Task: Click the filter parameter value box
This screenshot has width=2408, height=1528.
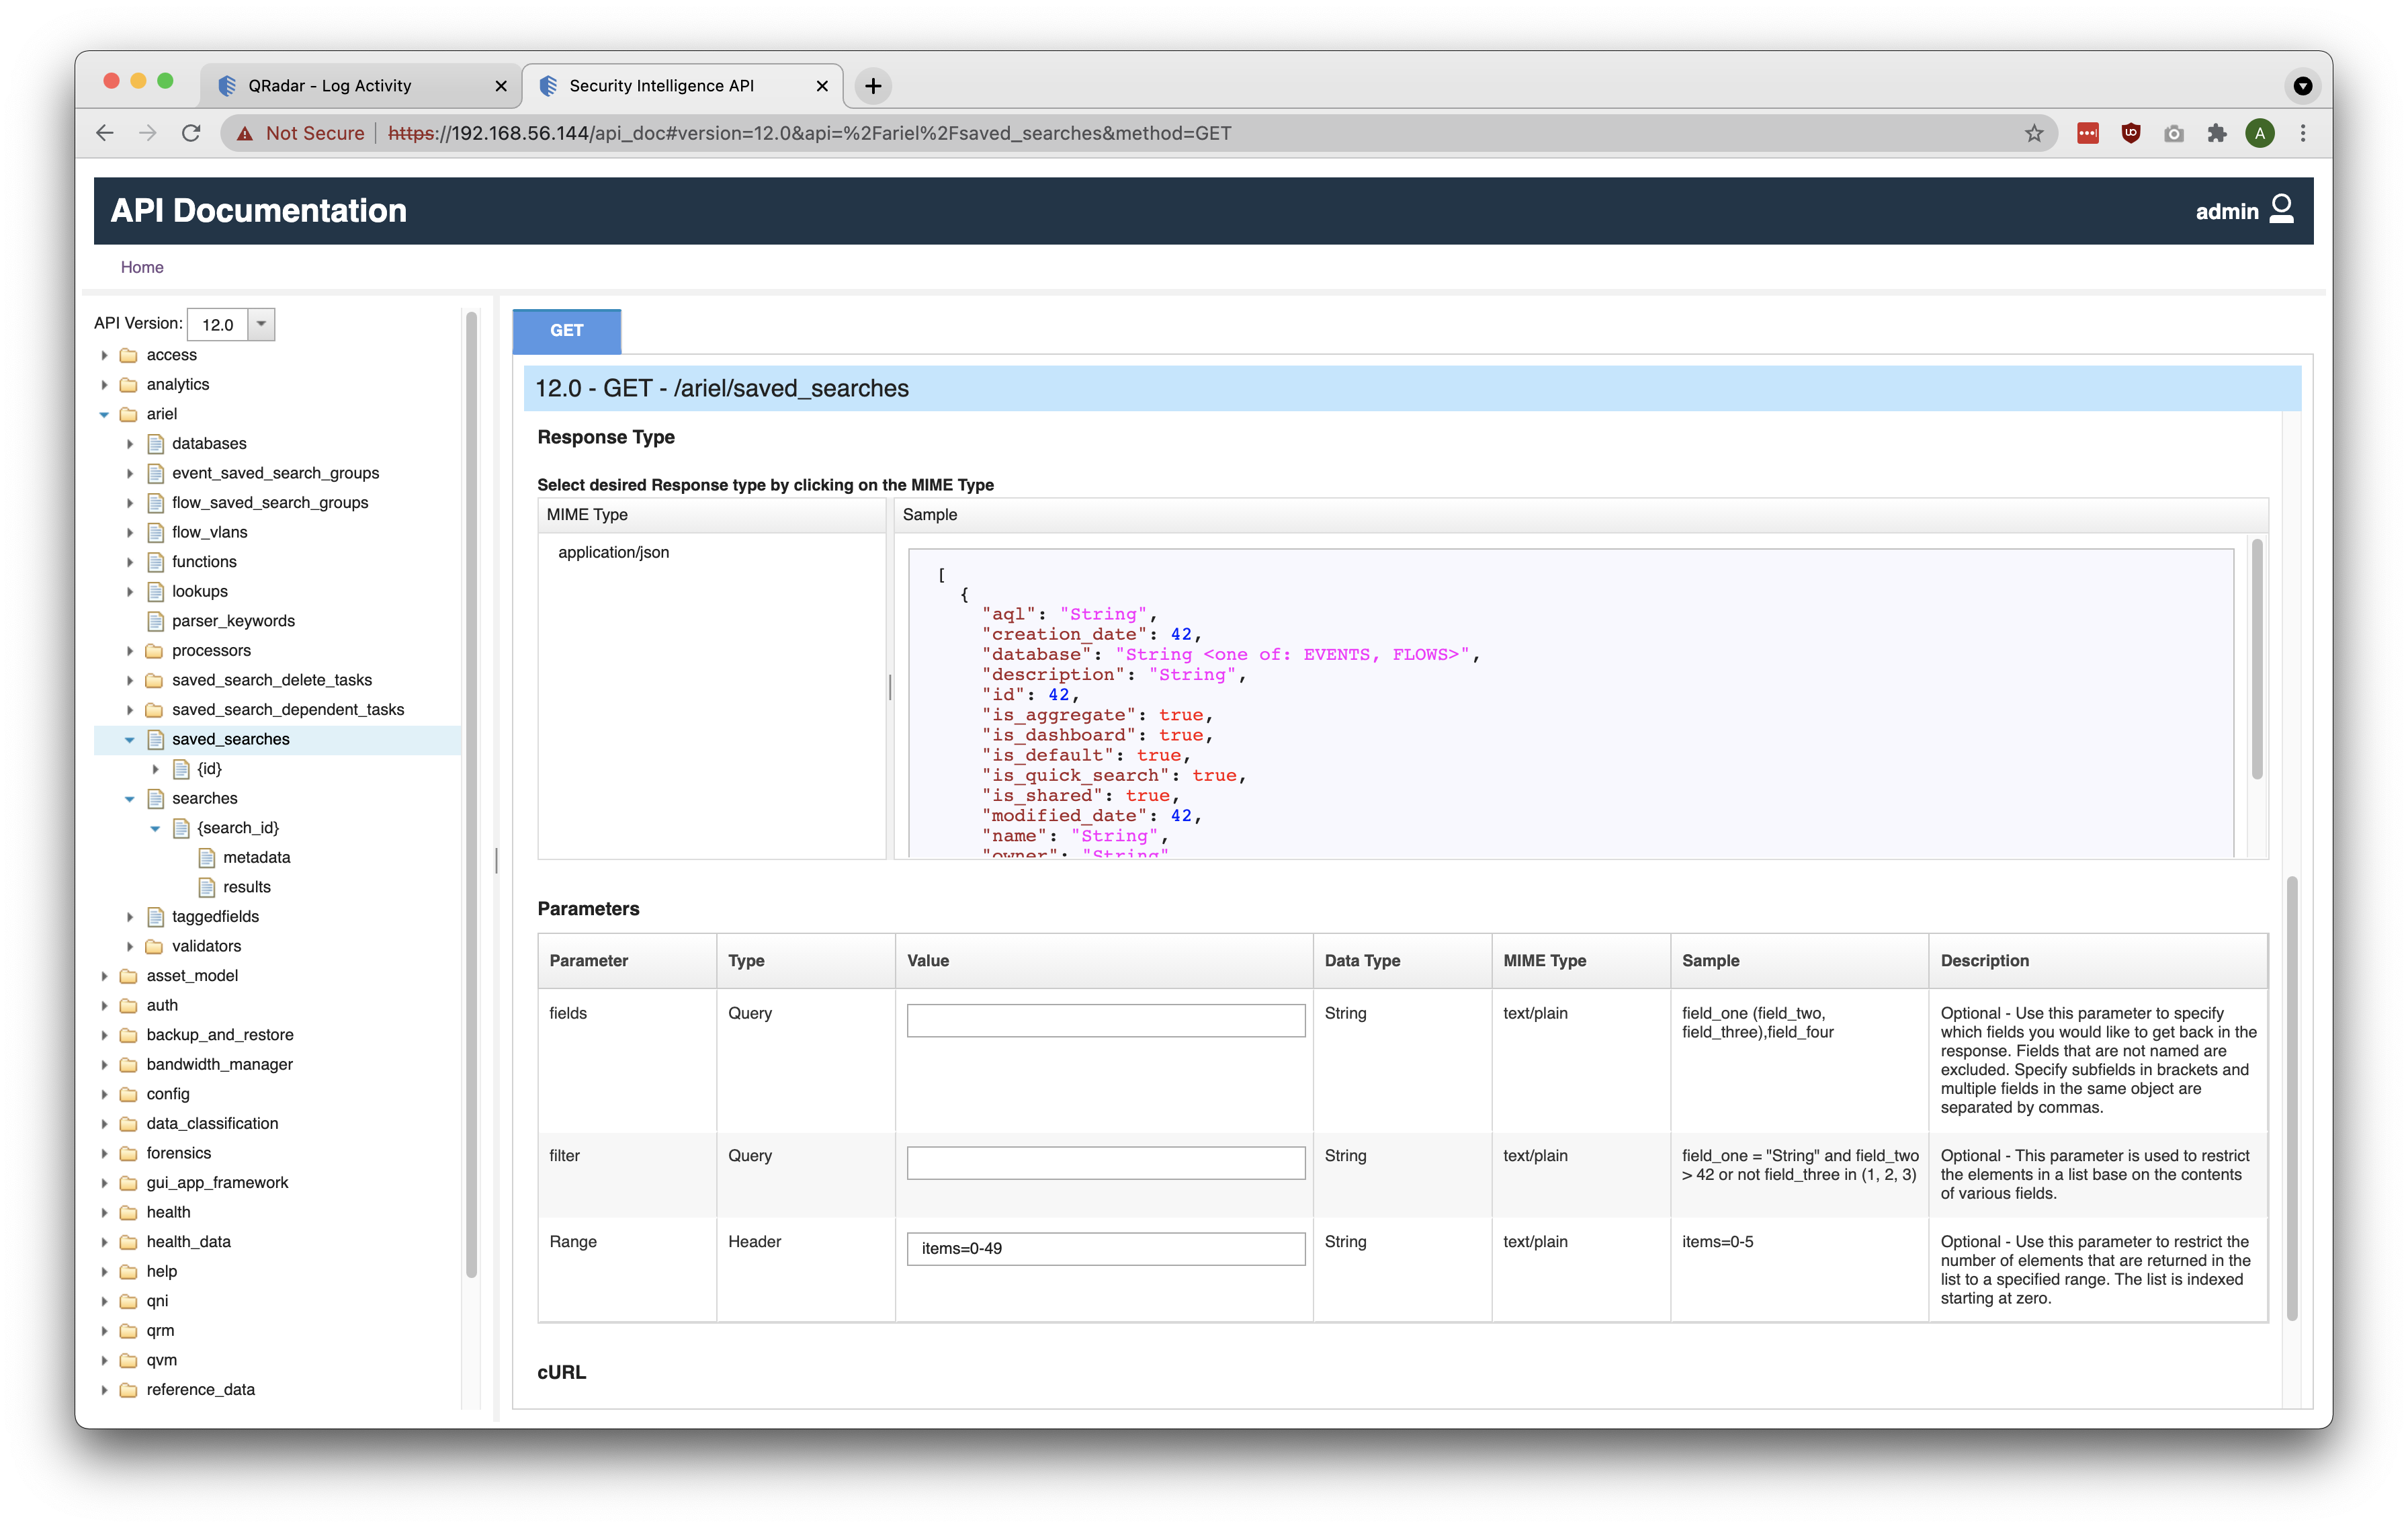Action: coord(1106,1162)
